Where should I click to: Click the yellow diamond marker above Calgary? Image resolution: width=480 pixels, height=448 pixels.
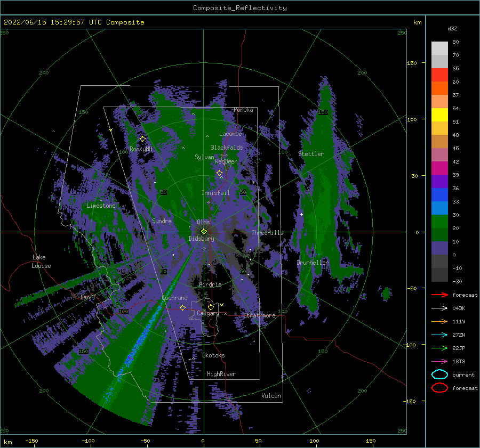tap(211, 307)
